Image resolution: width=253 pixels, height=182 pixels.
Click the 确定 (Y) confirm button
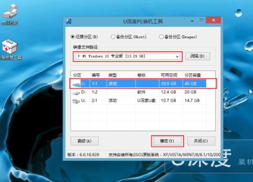tap(167, 141)
